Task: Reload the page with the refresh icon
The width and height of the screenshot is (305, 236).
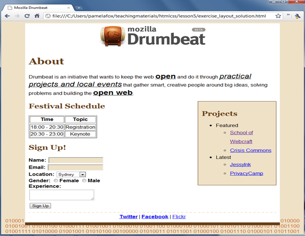Action: [x=27, y=16]
